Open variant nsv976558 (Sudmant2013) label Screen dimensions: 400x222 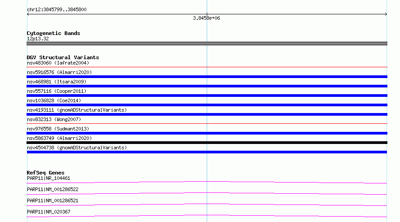click(58, 129)
